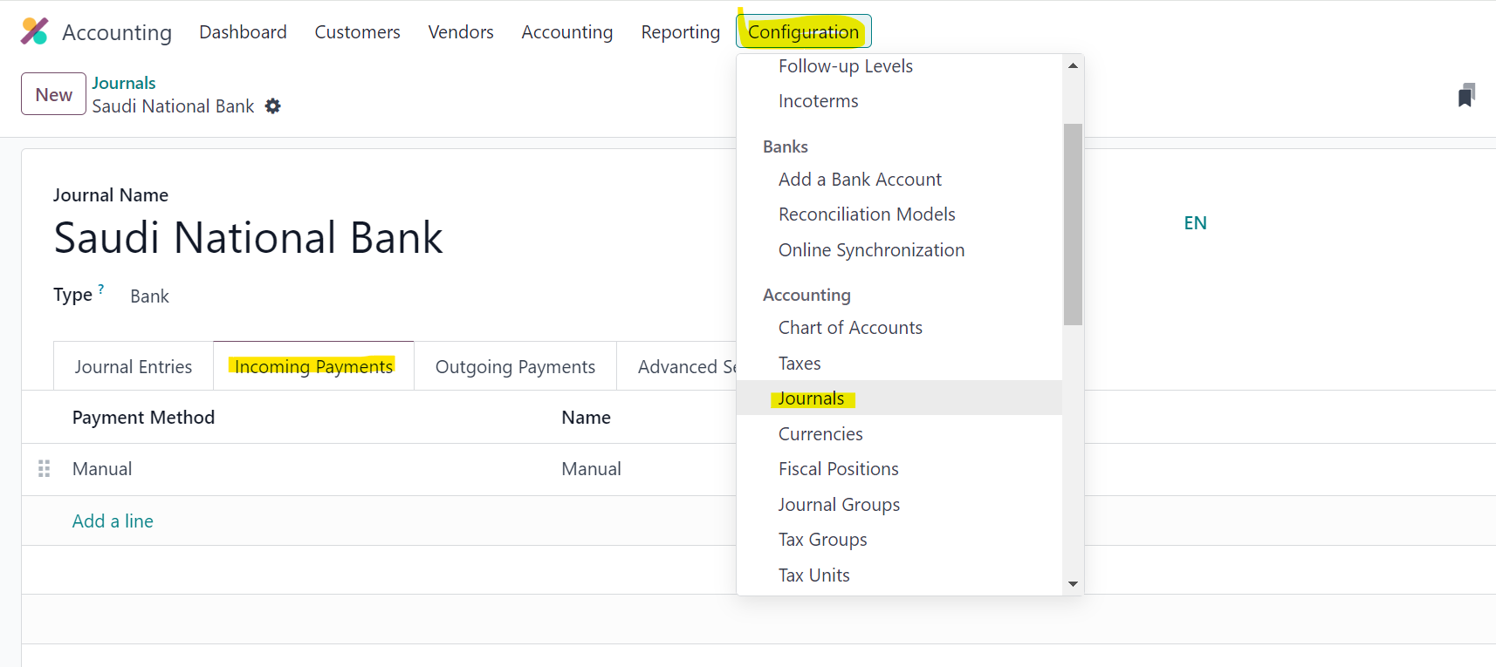1496x667 pixels.
Task: Click the dropdown menu scrollbar thumb
Action: click(x=1073, y=224)
